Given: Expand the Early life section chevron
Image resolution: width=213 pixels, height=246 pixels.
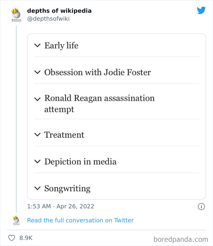Looking at the screenshot, I should tap(37, 46).
